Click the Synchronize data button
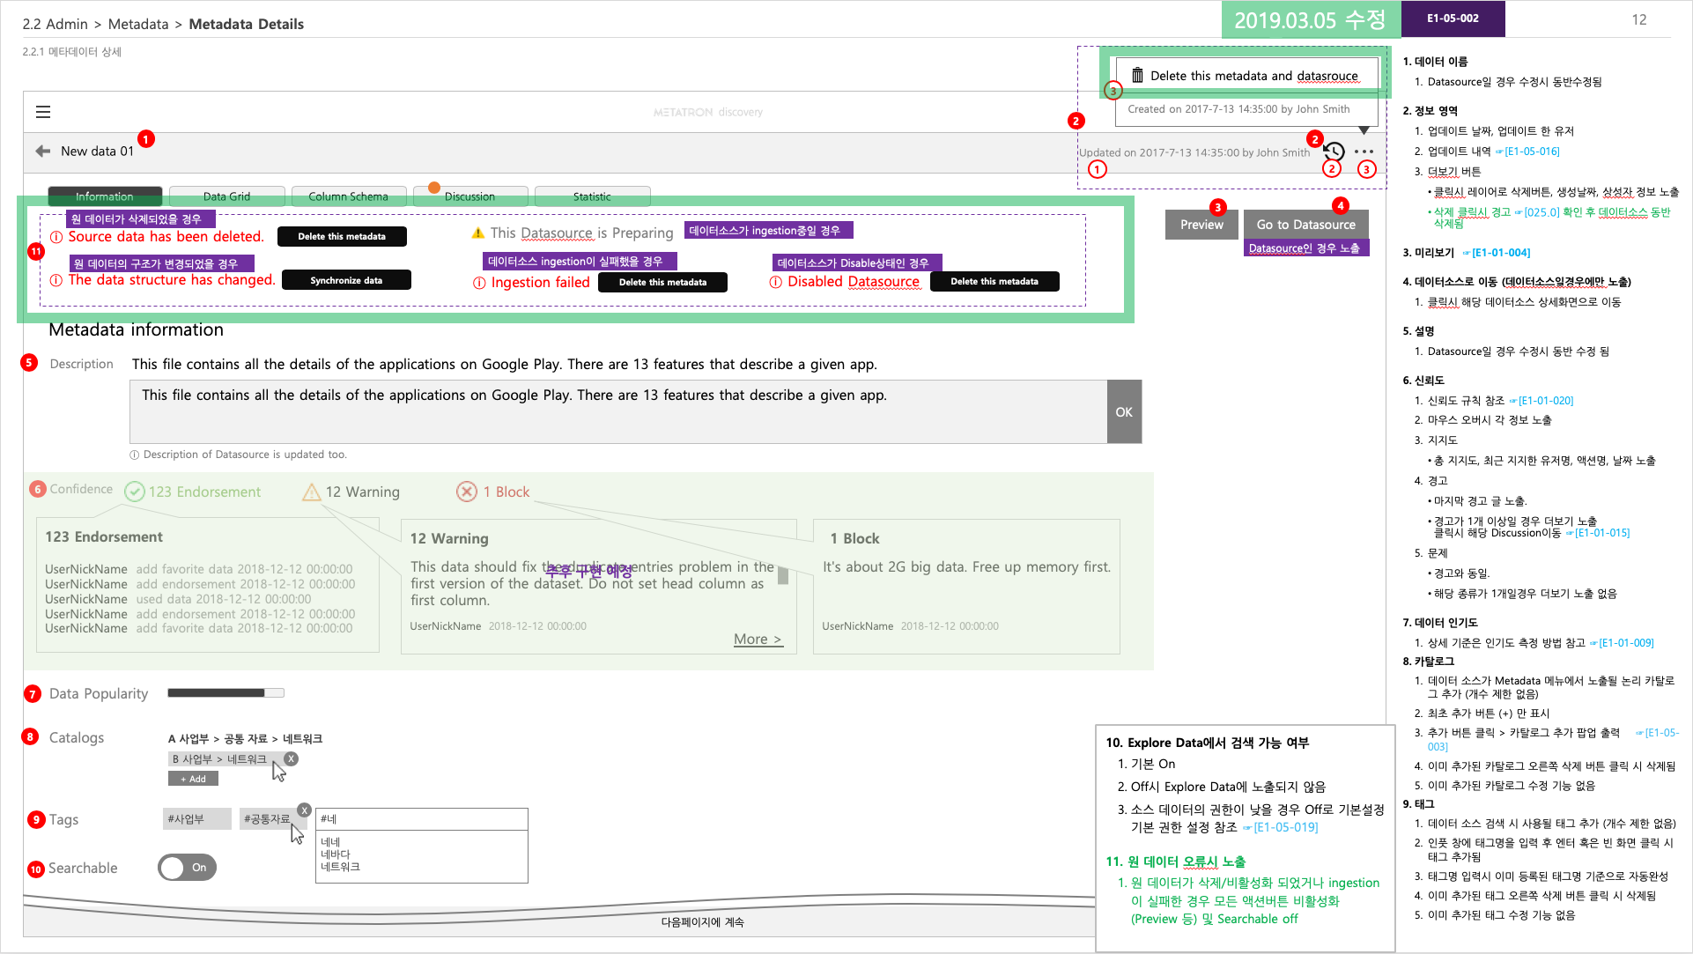The image size is (1693, 954). 346,279
